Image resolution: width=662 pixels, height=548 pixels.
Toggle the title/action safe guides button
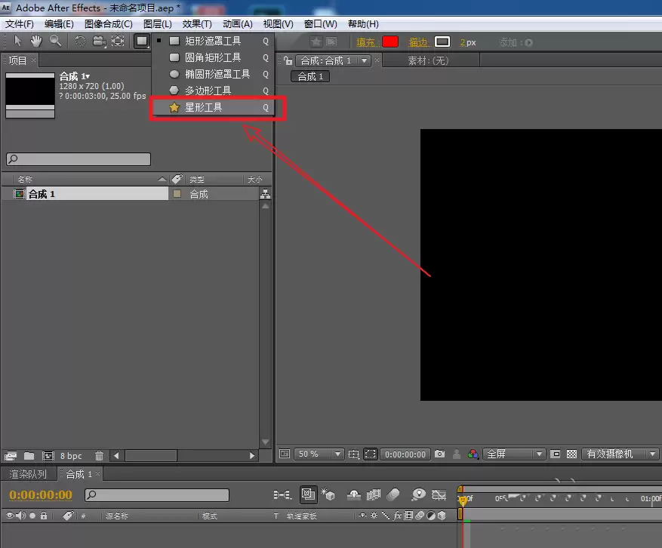pyautogui.click(x=353, y=454)
